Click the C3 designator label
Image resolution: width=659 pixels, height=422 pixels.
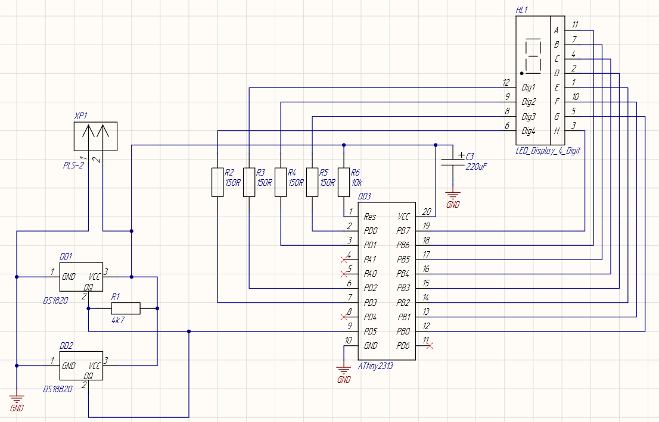(x=470, y=156)
